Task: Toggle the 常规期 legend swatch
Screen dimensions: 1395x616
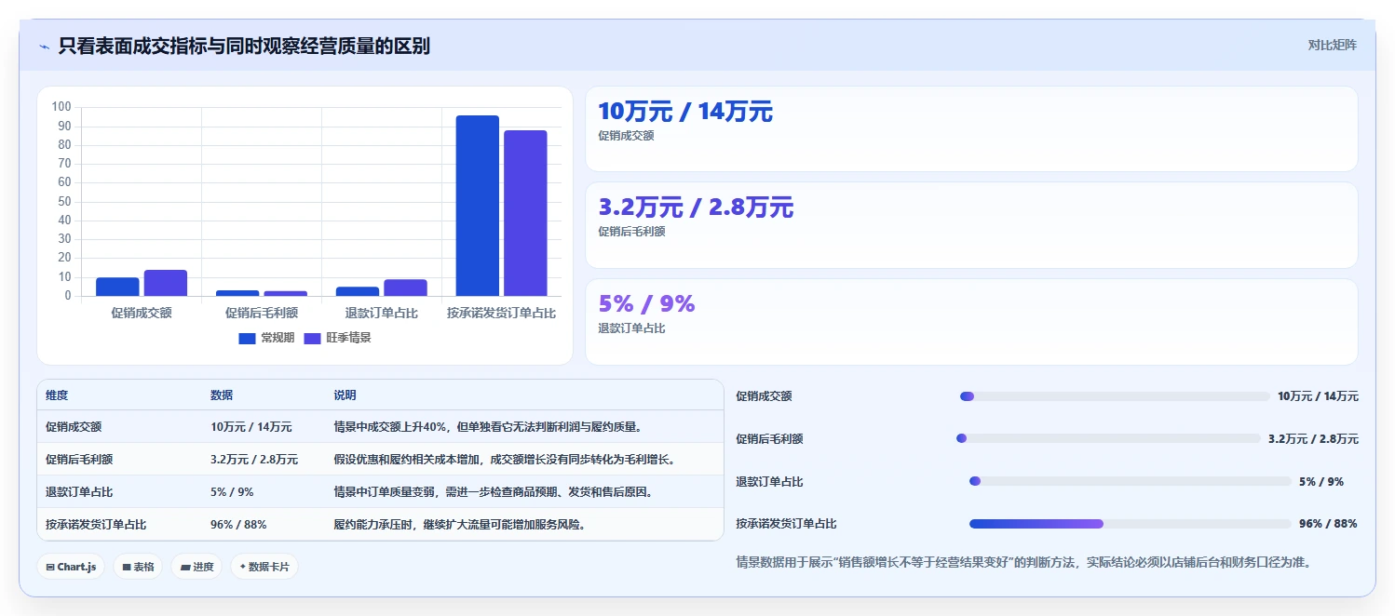Action: click(x=247, y=338)
